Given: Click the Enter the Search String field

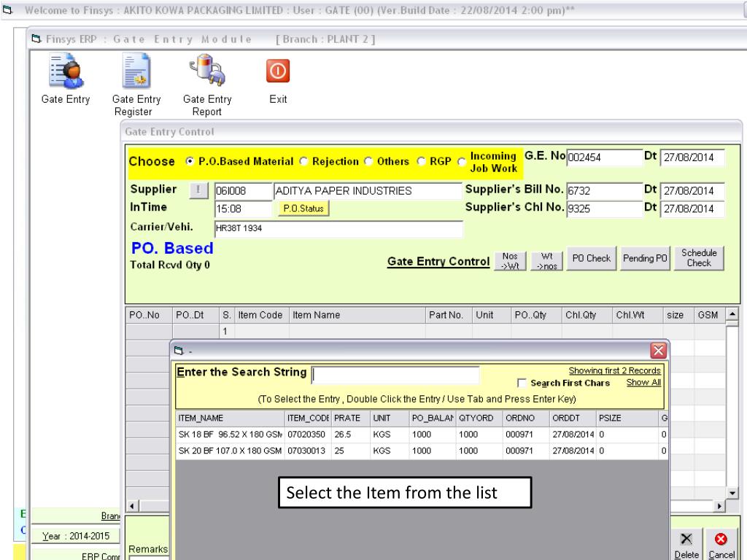Looking at the screenshot, I should tap(395, 375).
